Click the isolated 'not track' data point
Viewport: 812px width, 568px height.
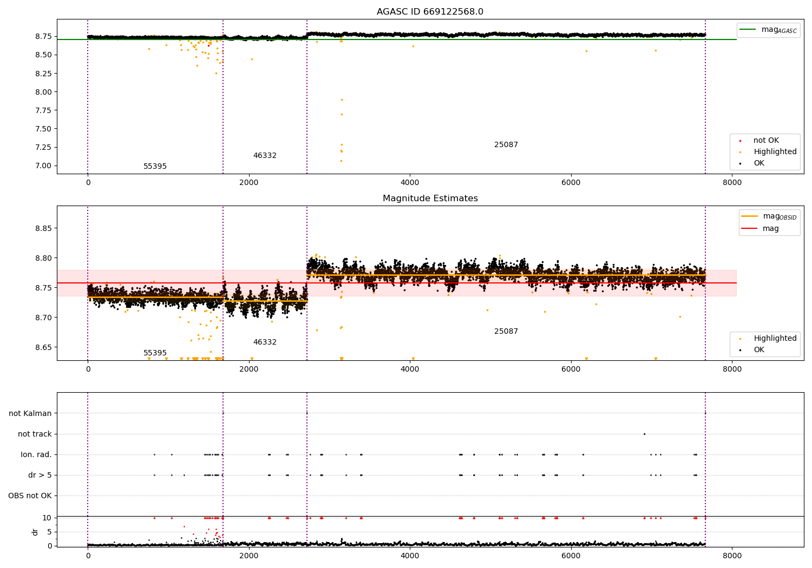click(644, 434)
